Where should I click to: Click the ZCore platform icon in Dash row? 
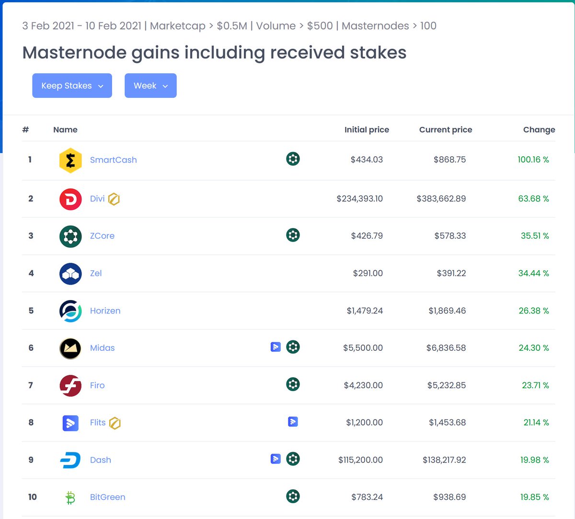pyautogui.click(x=293, y=459)
